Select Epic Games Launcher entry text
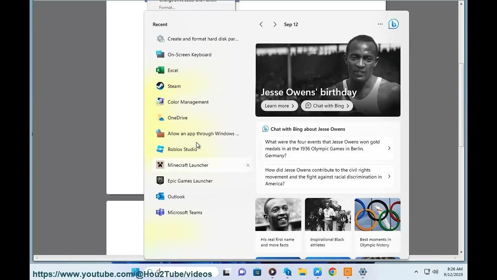Screen dimensions: 497x280 point(190,181)
